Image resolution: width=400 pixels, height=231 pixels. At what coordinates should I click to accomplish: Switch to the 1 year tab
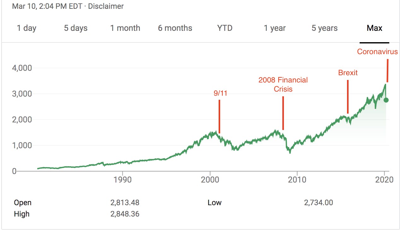(275, 28)
